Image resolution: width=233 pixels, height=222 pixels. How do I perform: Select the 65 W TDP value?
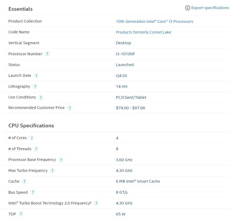pyautogui.click(x=121, y=214)
